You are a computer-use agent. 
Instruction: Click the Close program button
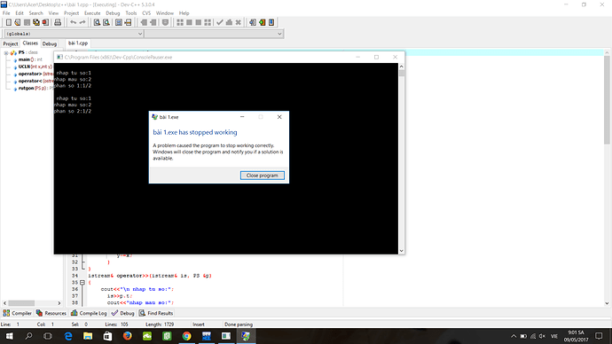click(x=263, y=176)
